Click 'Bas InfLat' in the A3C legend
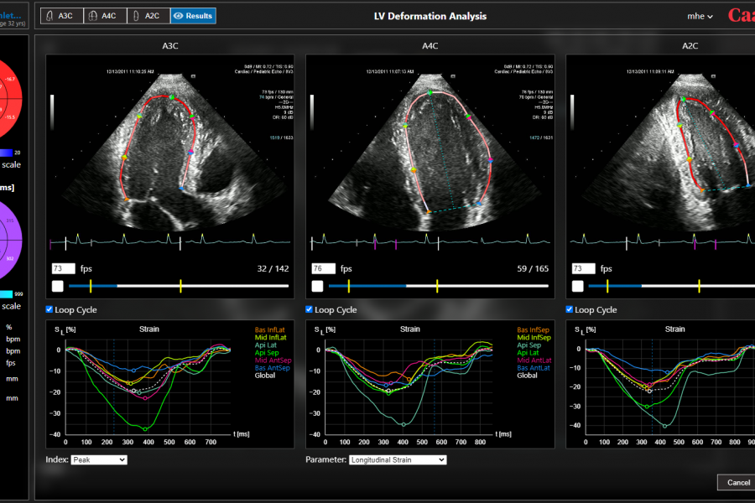Viewport: 755px width, 503px height. 269,329
